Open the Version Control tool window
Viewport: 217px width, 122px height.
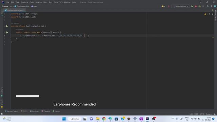pos(11,111)
